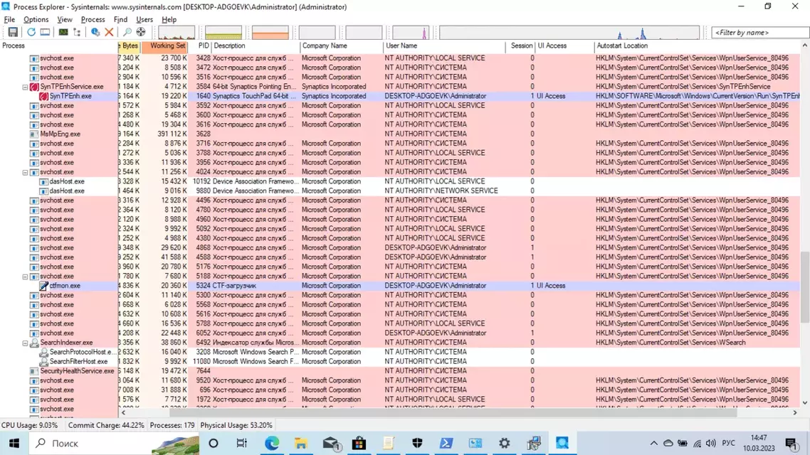Click the Filter by name field
810x455 pixels.
(759, 33)
